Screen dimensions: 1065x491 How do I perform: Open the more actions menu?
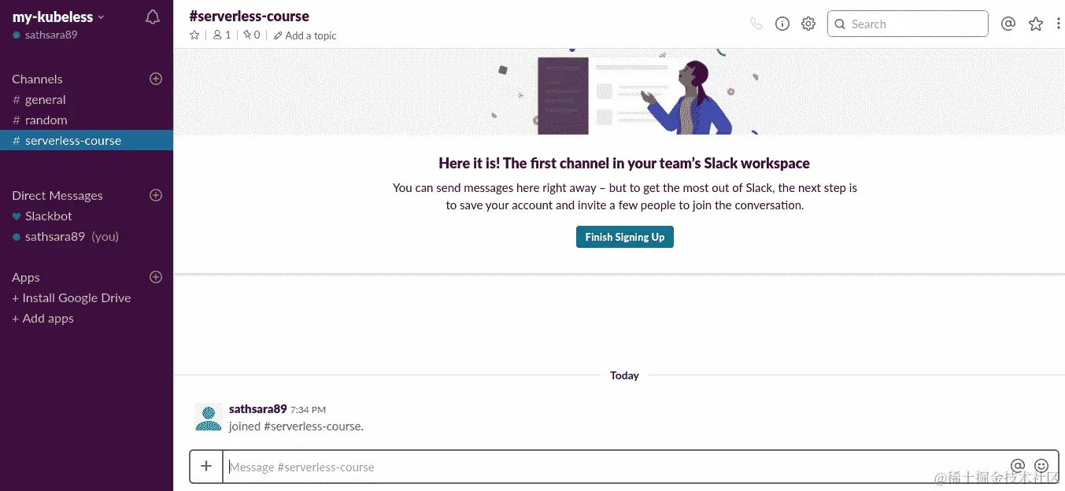pyautogui.click(x=1059, y=24)
